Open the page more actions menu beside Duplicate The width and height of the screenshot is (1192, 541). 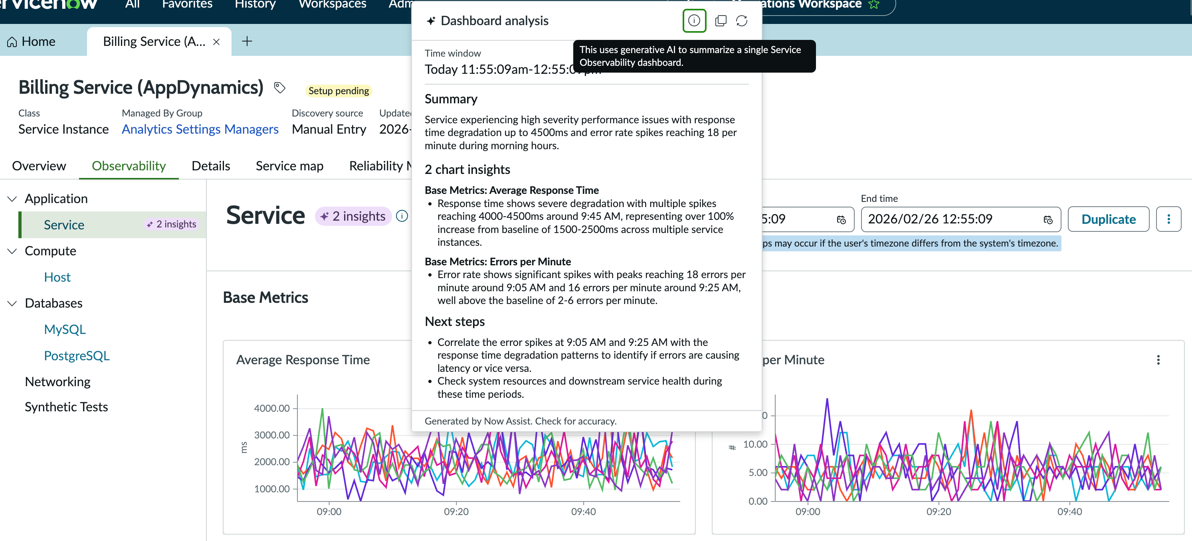(x=1168, y=219)
